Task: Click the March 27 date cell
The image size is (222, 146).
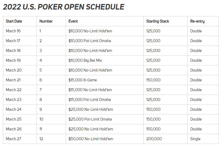Action: pos(13,139)
